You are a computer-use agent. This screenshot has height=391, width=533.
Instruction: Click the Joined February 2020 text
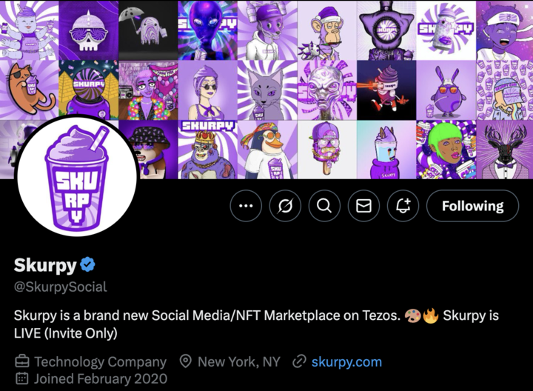[101, 379]
